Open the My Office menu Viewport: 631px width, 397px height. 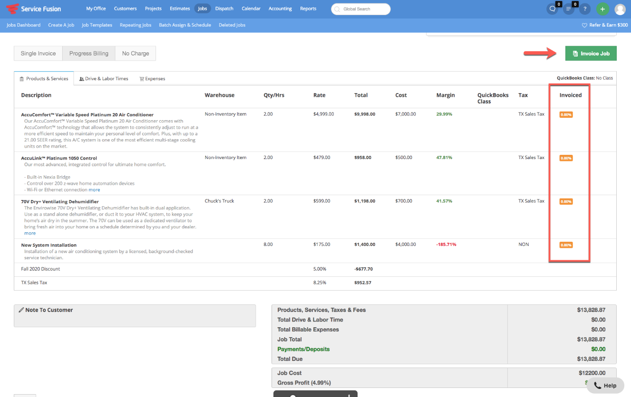pyautogui.click(x=96, y=9)
